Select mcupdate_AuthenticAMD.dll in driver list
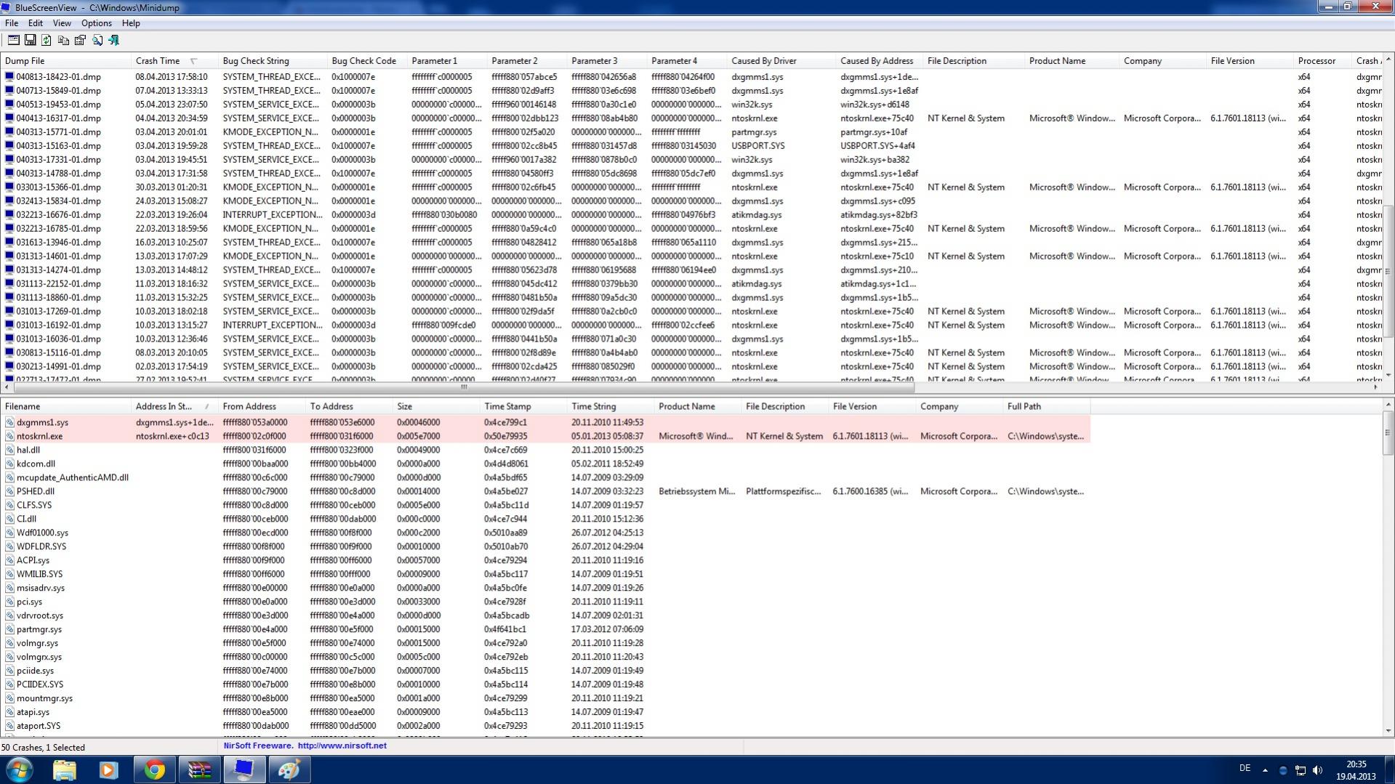The width and height of the screenshot is (1395, 784). click(x=72, y=477)
